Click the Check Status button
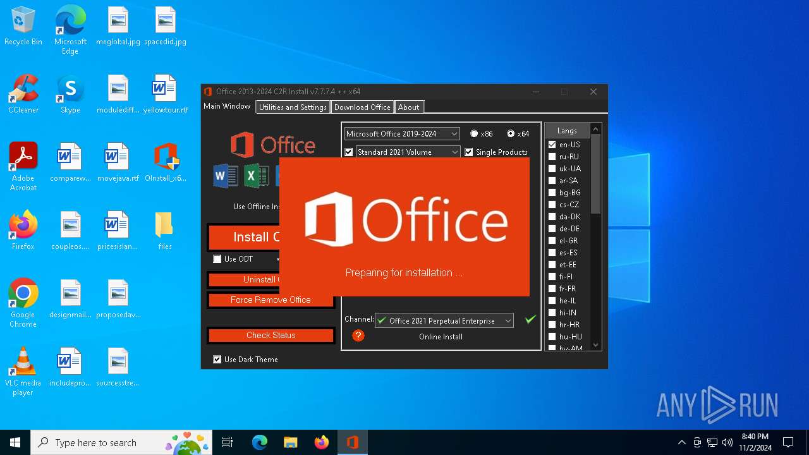This screenshot has height=455, width=809. (271, 335)
